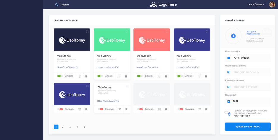Open t.me/LancerPro link on white text-only card

(x=108, y=101)
